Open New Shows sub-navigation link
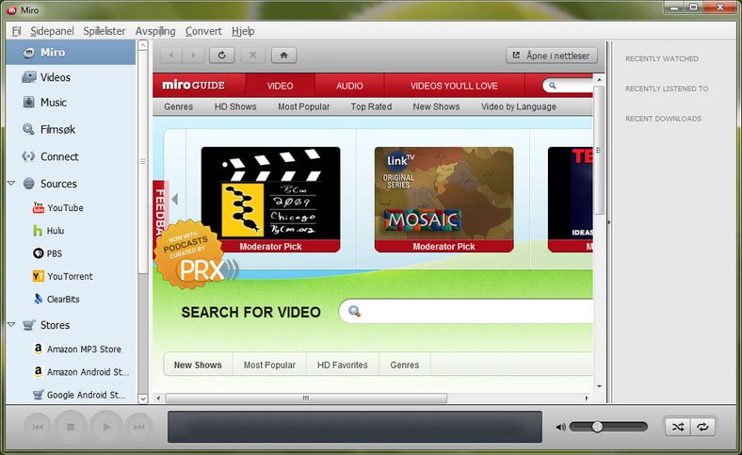The height and width of the screenshot is (455, 742). point(436,106)
